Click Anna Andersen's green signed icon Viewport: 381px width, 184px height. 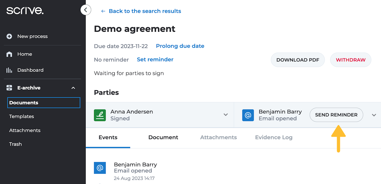(100, 115)
